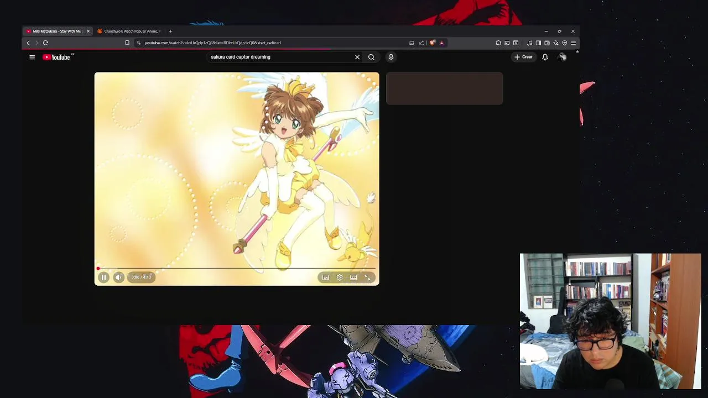Open the browser main menu
Viewport: 708px width, 398px height.
coord(573,43)
